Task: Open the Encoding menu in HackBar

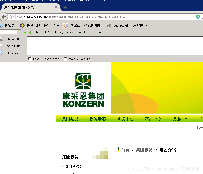Action: coord(84,32)
